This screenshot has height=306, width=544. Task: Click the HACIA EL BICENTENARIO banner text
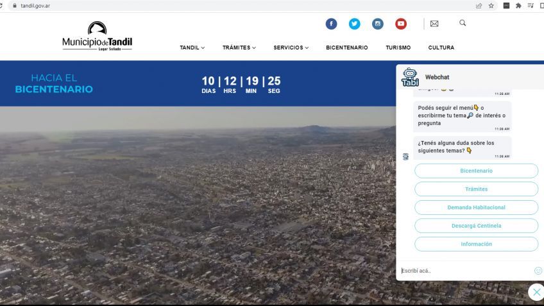(x=54, y=83)
